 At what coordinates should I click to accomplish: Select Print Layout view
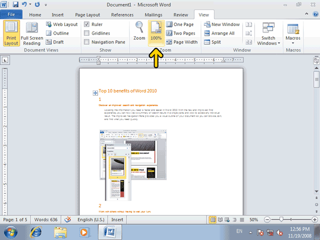[11, 33]
